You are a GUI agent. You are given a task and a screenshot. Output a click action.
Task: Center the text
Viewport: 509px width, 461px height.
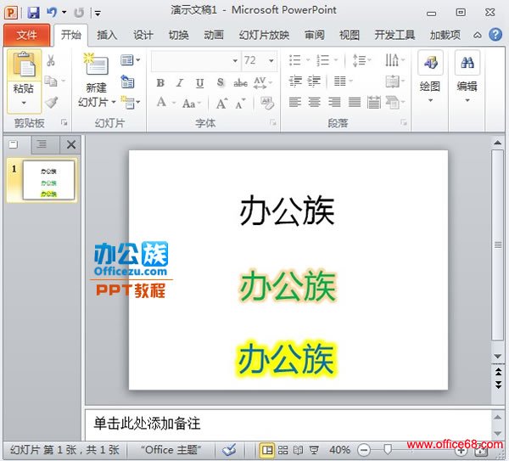pos(314,103)
